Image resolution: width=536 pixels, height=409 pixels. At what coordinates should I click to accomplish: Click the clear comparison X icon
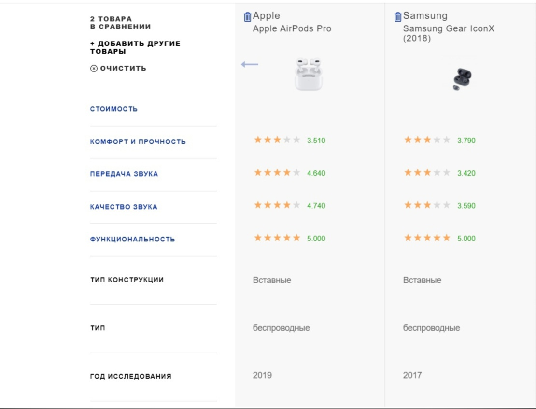(x=94, y=69)
